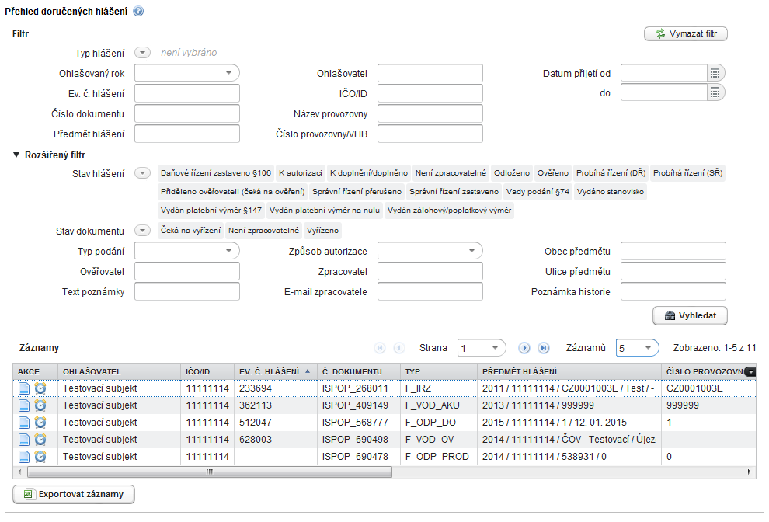Toggle document state 'Vyřízeno'
The image size is (769, 522).
pyautogui.click(x=322, y=231)
